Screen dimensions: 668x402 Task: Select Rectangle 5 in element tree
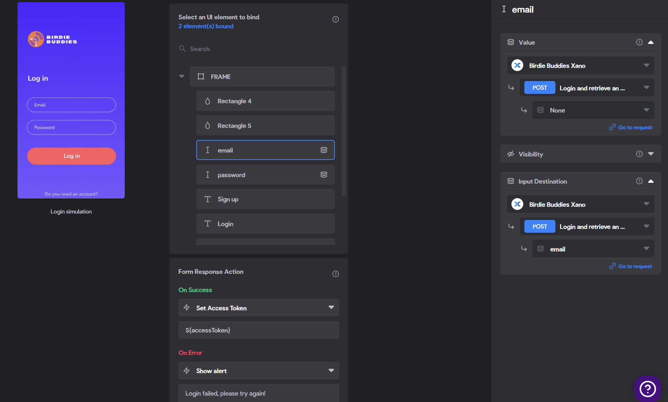(x=265, y=126)
